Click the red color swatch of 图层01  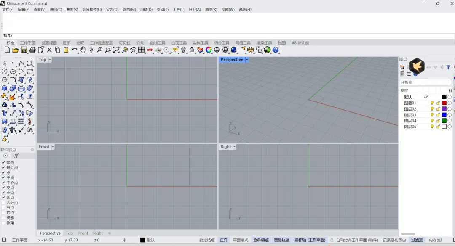coord(444,103)
